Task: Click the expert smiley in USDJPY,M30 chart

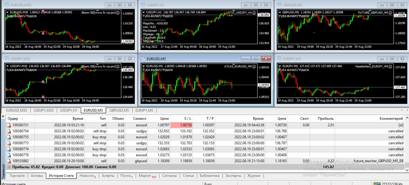Action: (118, 66)
